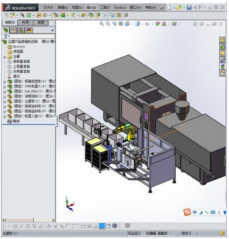Open ConfigurationManager tab icon

coord(21,31)
